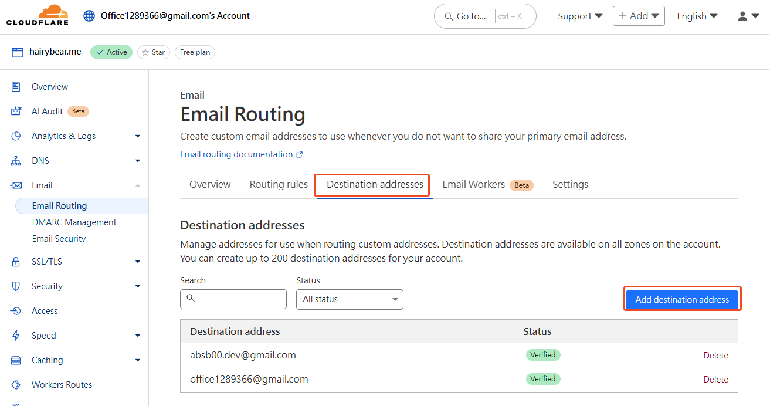Click the Email envelope icon in sidebar
The image size is (770, 406).
coord(16,185)
